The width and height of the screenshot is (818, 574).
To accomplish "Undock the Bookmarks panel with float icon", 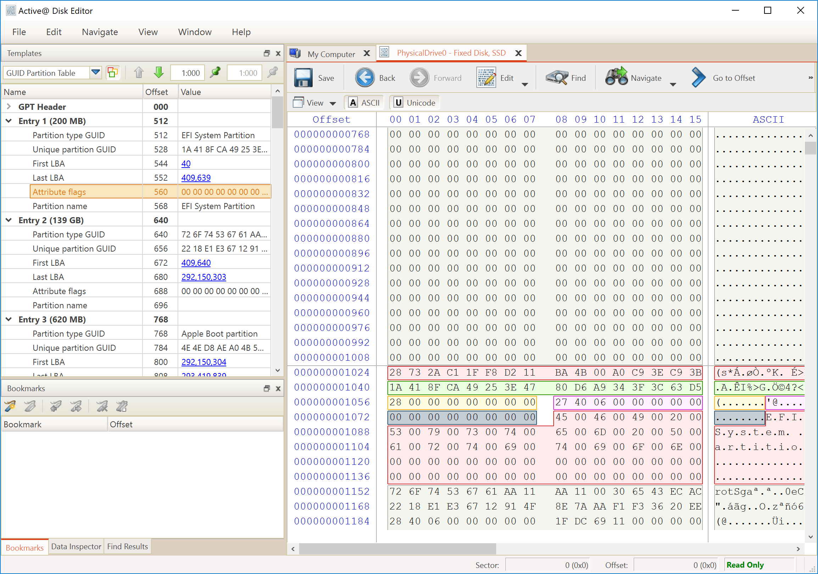I will click(267, 388).
